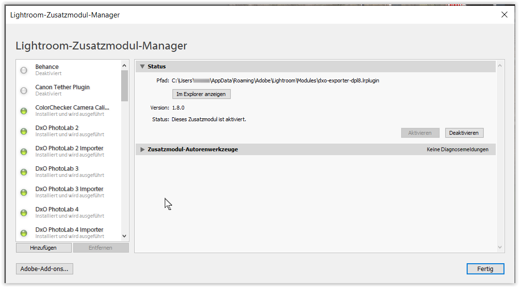Click the green status dot beside DxO PhotoLab 4
The height and width of the screenshot is (287, 519).
pyautogui.click(x=24, y=213)
